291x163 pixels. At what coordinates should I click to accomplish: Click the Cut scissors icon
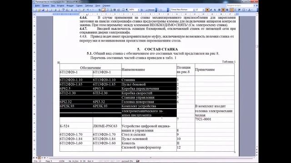click(x=72, y=10)
